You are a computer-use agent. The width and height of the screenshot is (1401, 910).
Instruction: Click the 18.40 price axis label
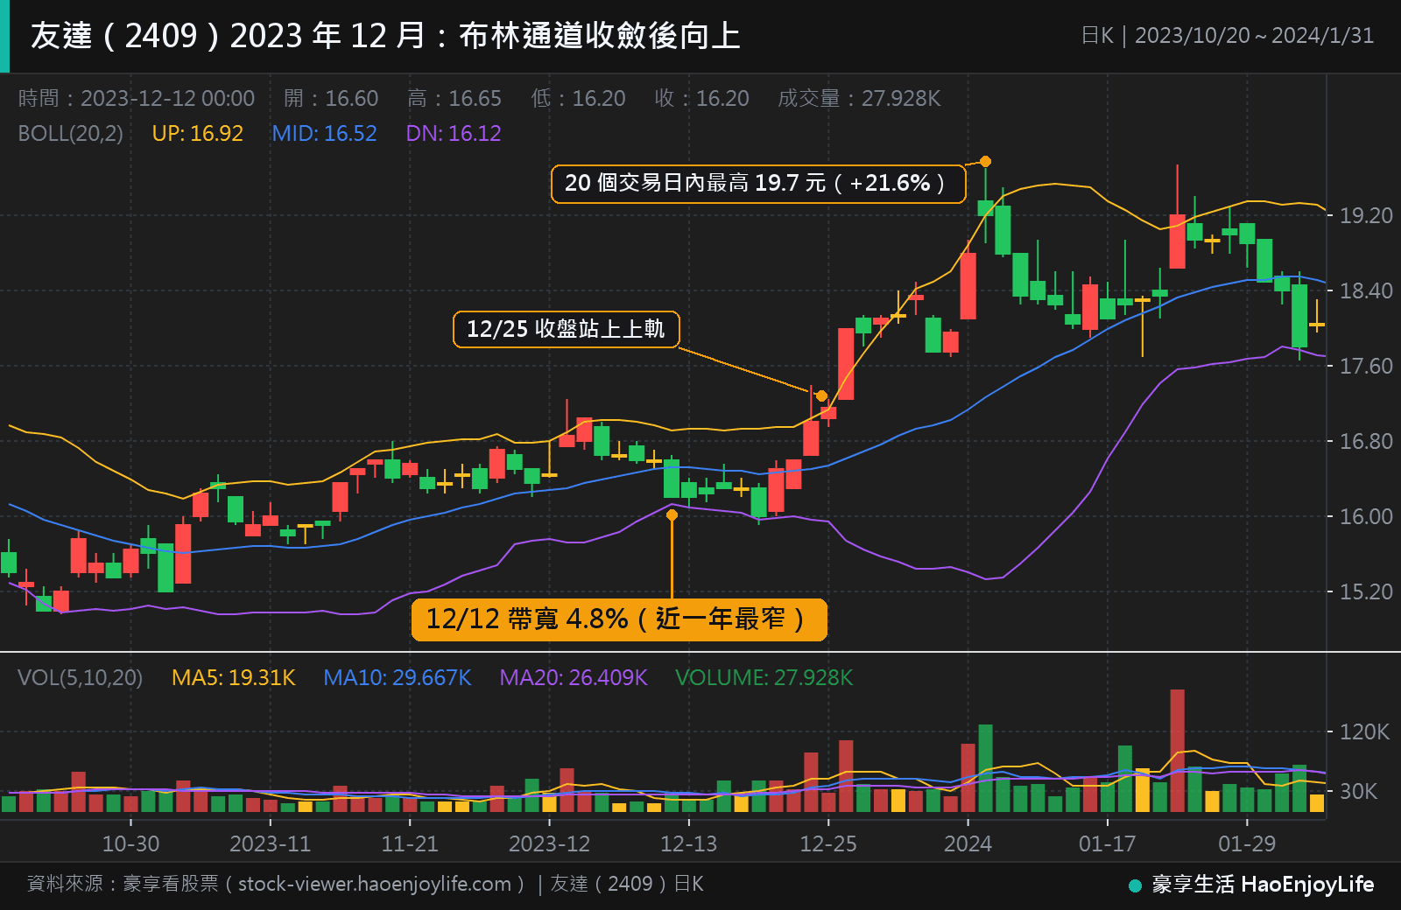tap(1366, 290)
